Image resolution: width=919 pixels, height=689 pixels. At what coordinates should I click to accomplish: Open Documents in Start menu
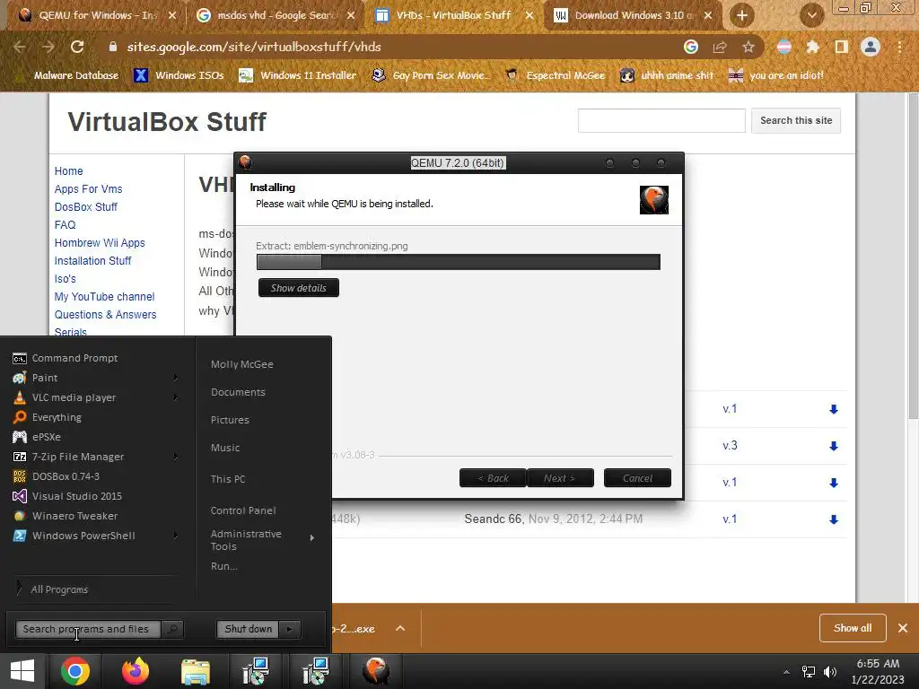238,392
